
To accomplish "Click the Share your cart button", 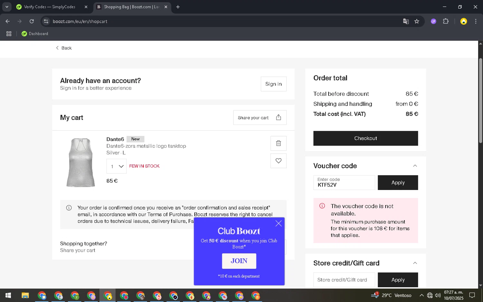I will pyautogui.click(x=260, y=118).
